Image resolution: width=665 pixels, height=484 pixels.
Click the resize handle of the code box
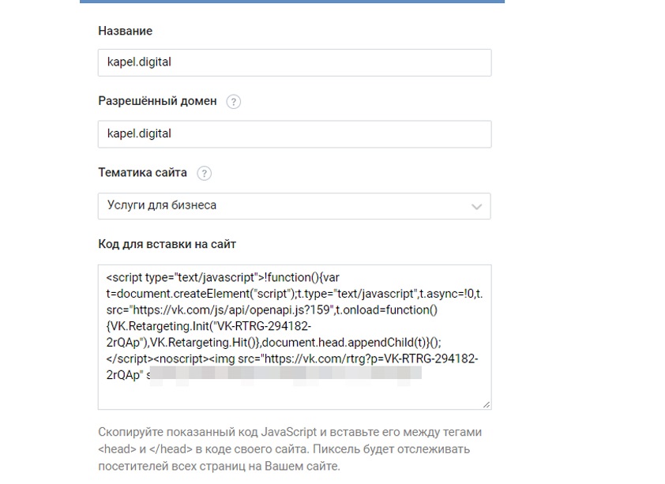coord(486,404)
